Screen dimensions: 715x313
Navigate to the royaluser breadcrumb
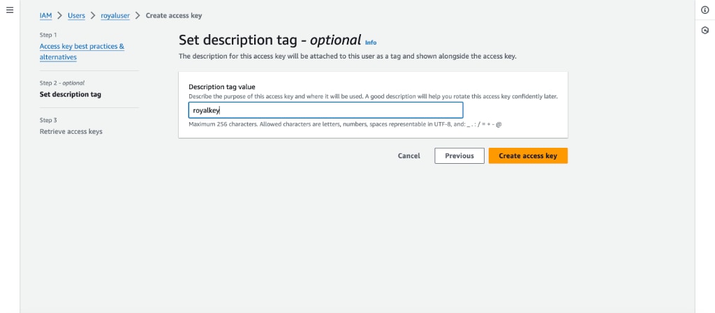pyautogui.click(x=115, y=15)
